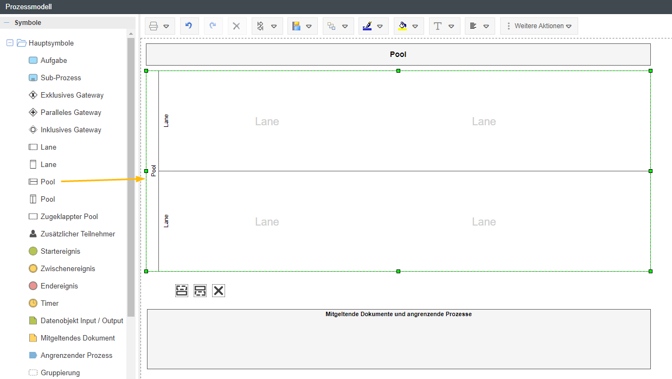The image size is (672, 379).
Task: Click the delete X toolbar button
Action: click(236, 26)
